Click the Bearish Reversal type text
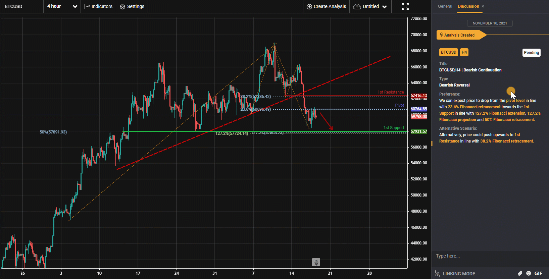 point(454,85)
